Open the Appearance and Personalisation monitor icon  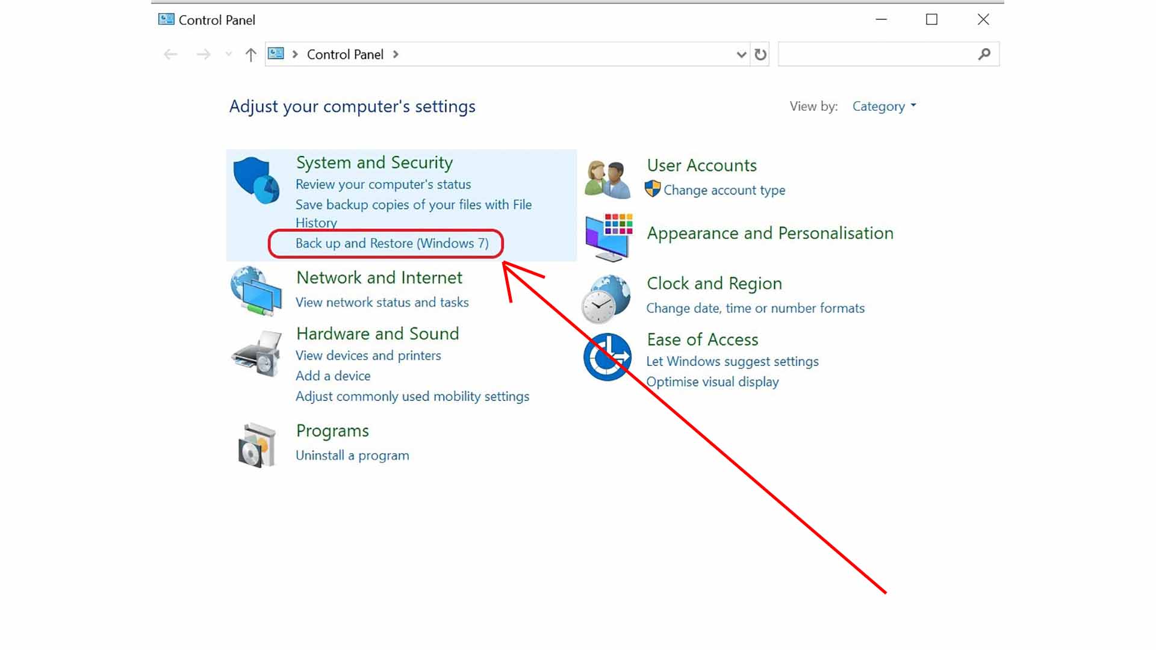tap(609, 237)
